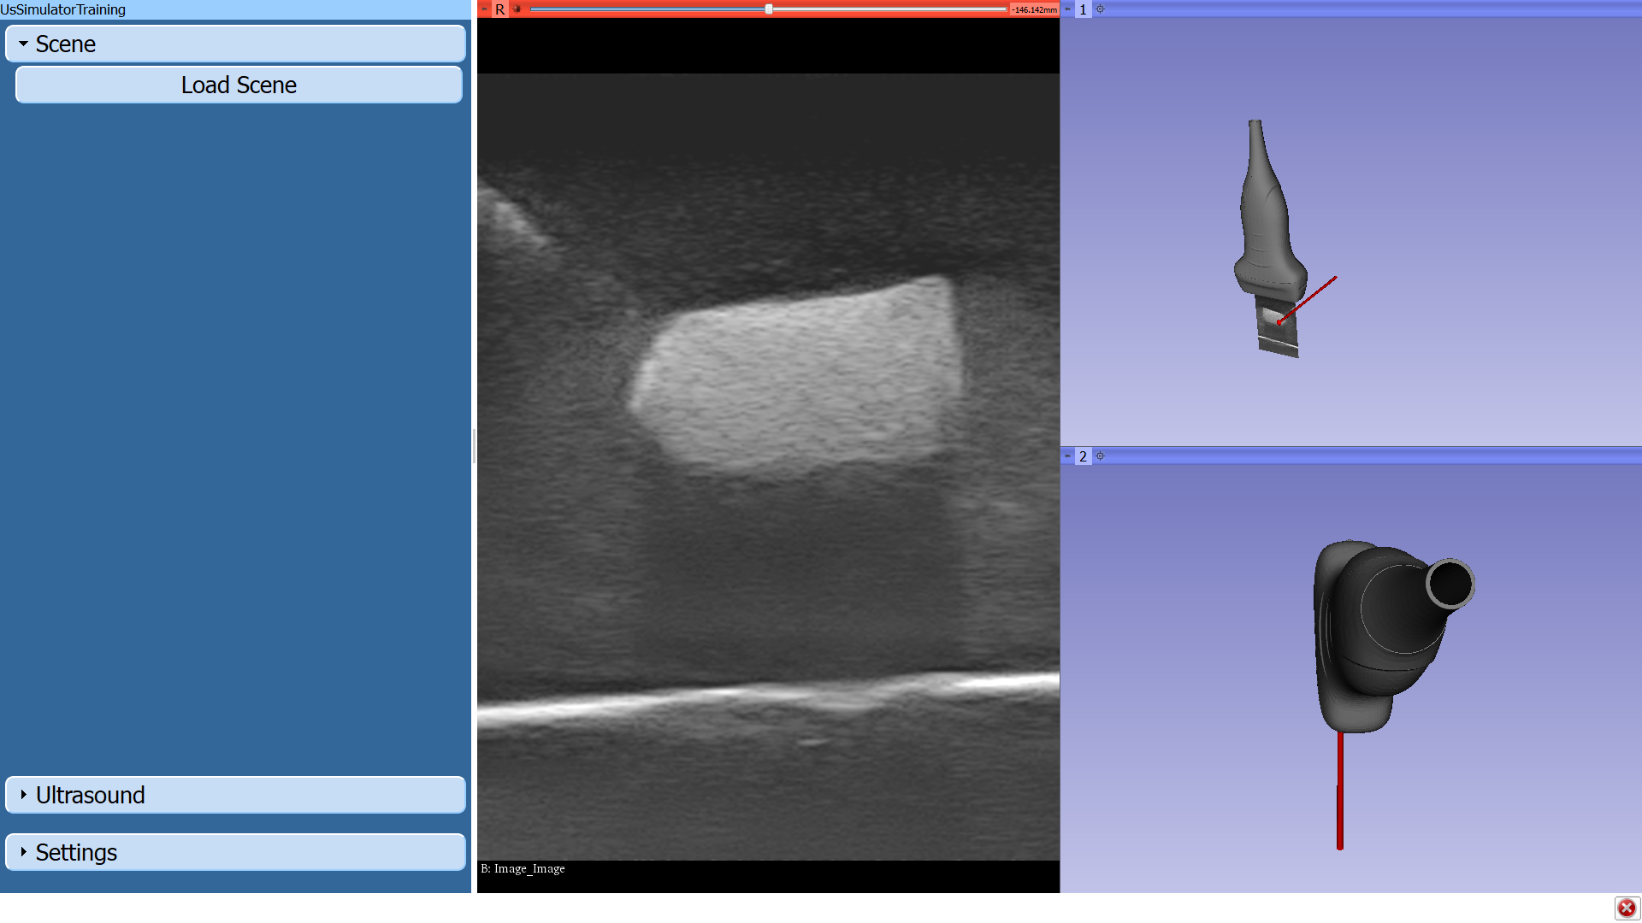Center 3D view 2 with crosshair icon
Image resolution: width=1642 pixels, height=923 pixels.
click(1101, 456)
